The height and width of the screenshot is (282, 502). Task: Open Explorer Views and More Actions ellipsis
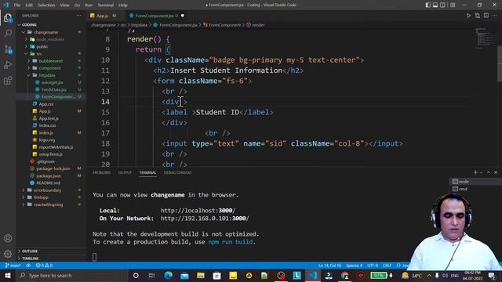pos(78,16)
